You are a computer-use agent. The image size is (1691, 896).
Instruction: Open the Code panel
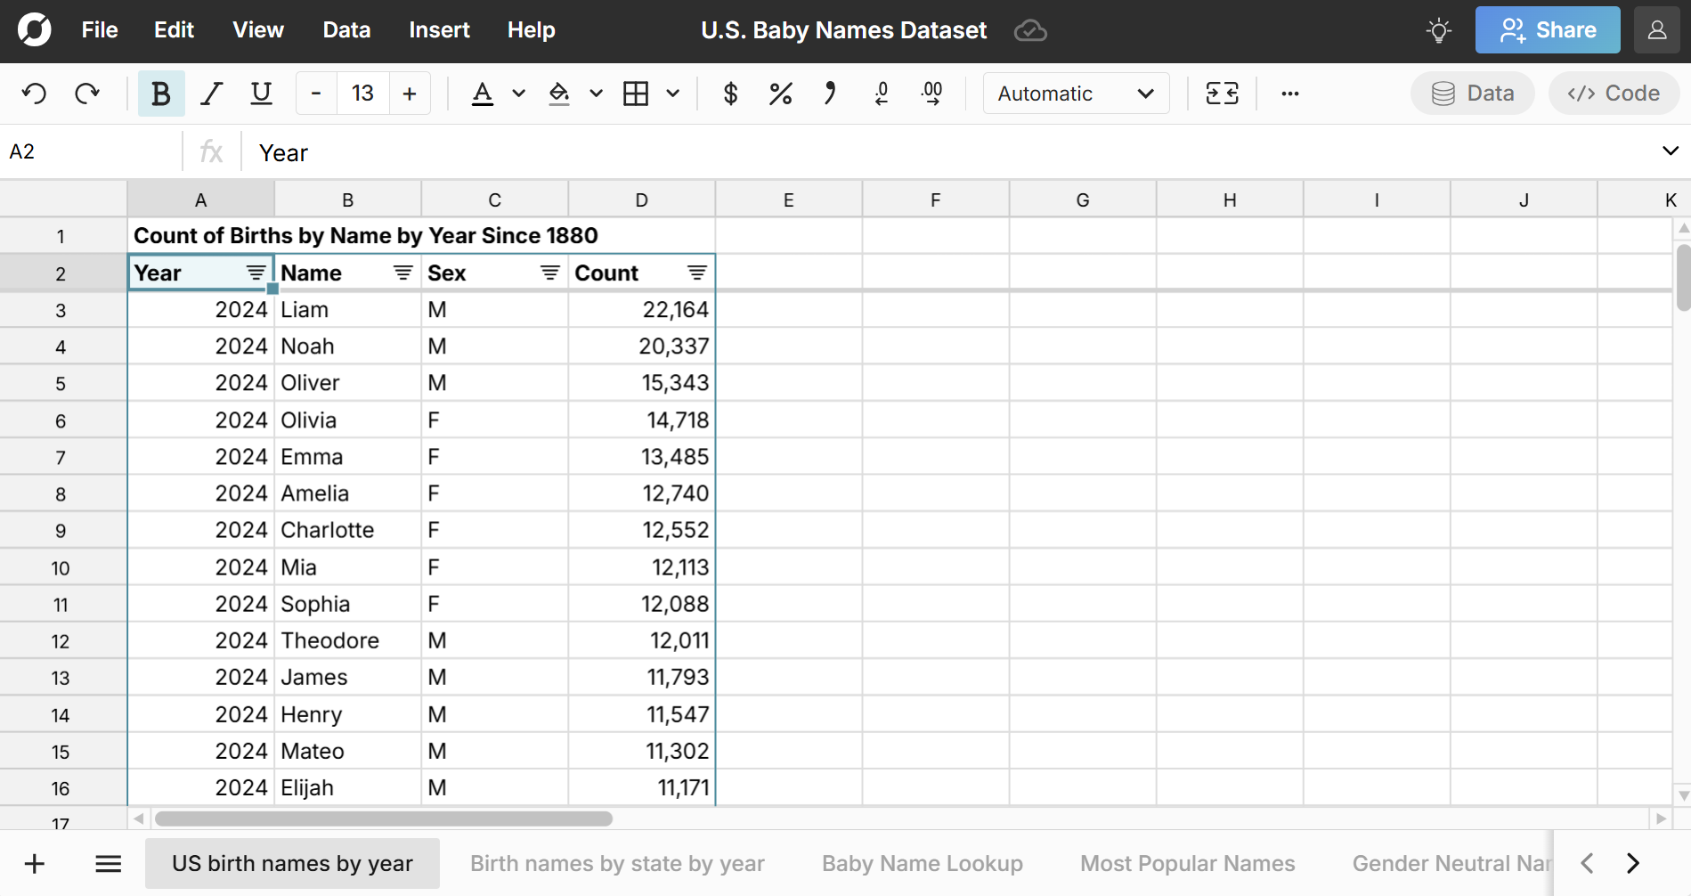[1613, 93]
